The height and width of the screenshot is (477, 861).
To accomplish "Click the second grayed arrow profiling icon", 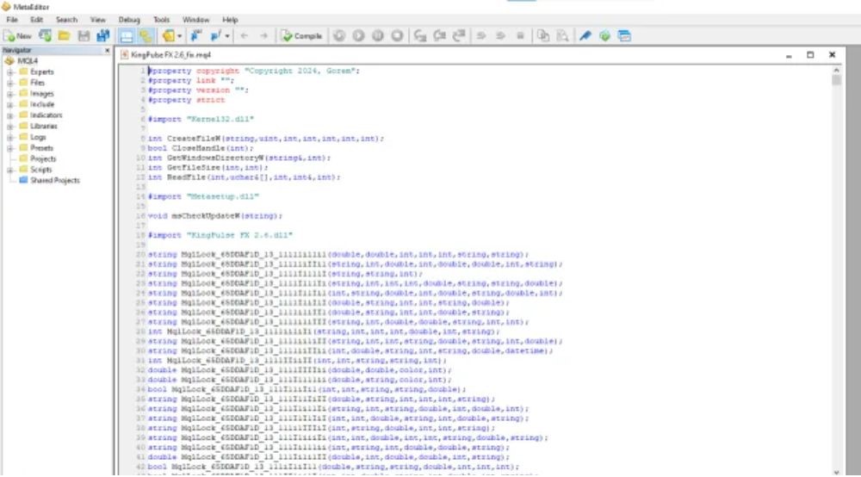I will click(501, 35).
